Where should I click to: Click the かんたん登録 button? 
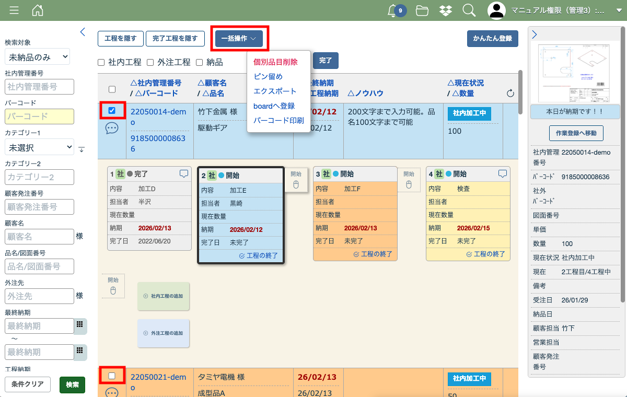pyautogui.click(x=492, y=39)
